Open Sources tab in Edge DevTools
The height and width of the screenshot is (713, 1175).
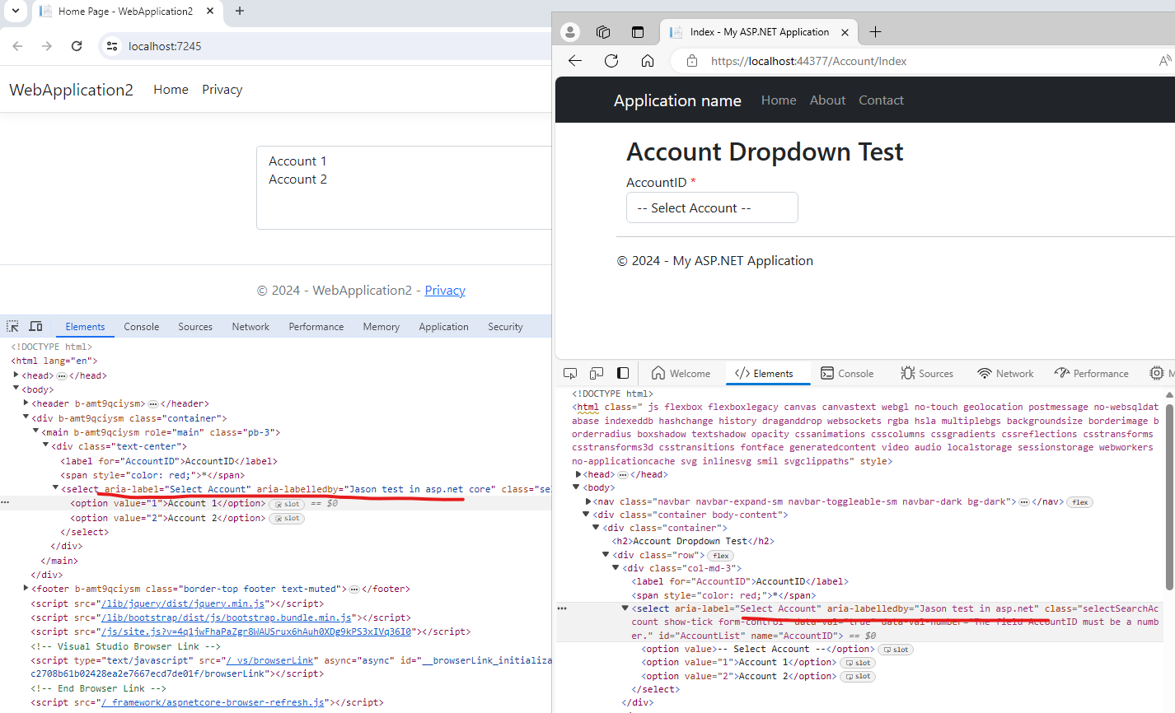coord(927,373)
